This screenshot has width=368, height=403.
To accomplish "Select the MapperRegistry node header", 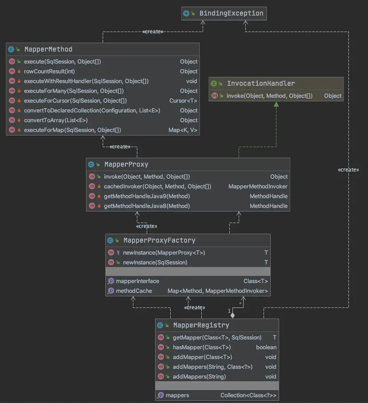I will coord(217,325).
